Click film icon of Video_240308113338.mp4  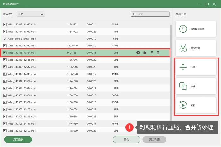pyautogui.click(x=5, y=102)
